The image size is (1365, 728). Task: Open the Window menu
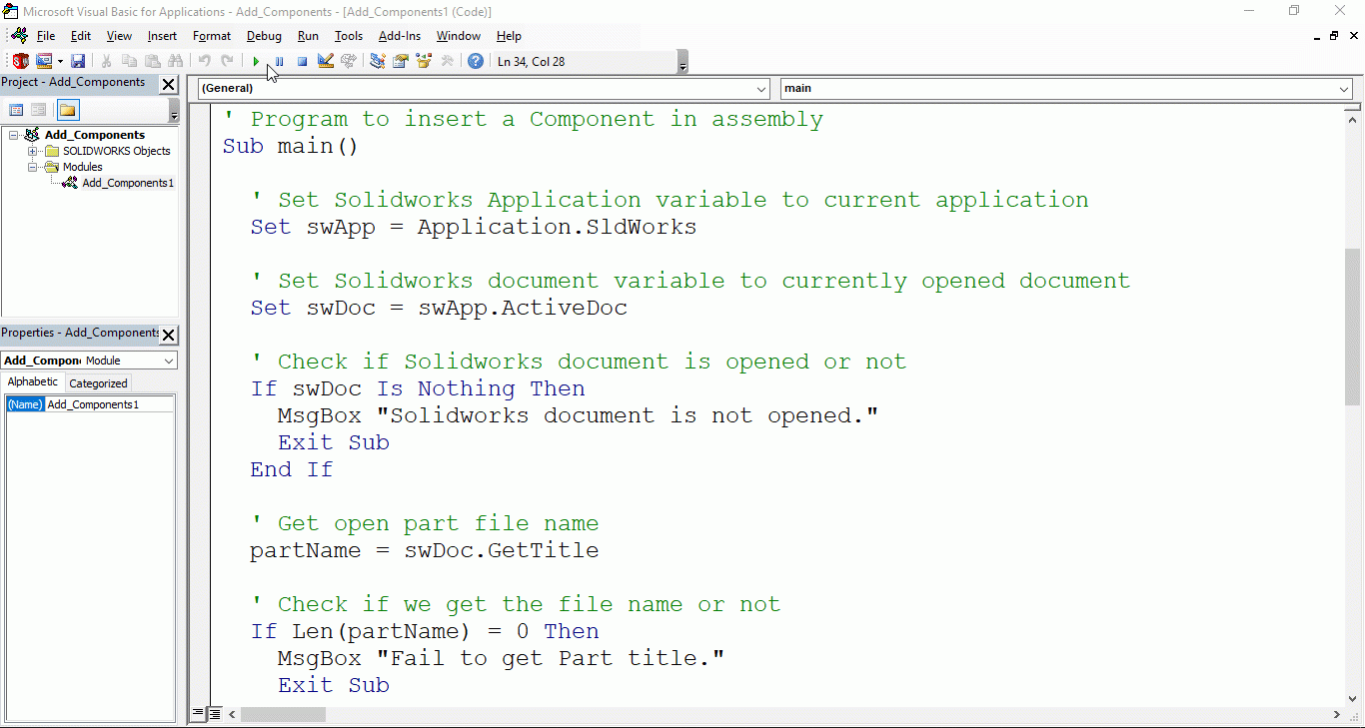coord(459,36)
